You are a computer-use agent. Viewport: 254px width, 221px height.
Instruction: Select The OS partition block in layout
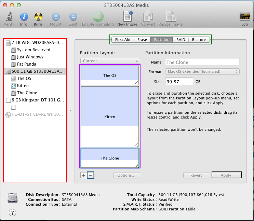click(110, 75)
